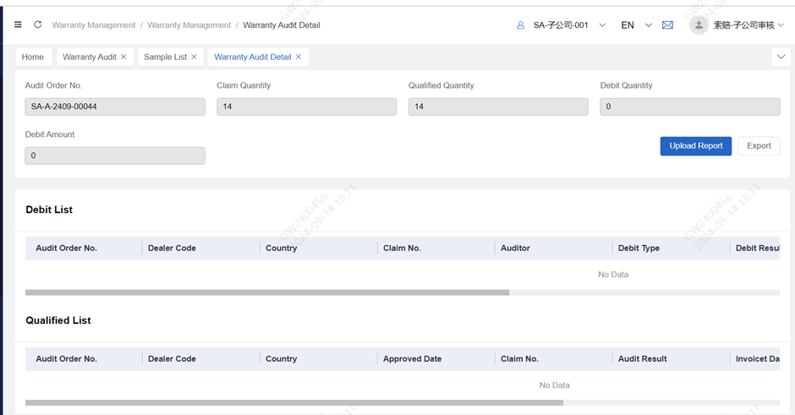Click the Invoicet Date column header
The height and width of the screenshot is (415, 795).
758,358
